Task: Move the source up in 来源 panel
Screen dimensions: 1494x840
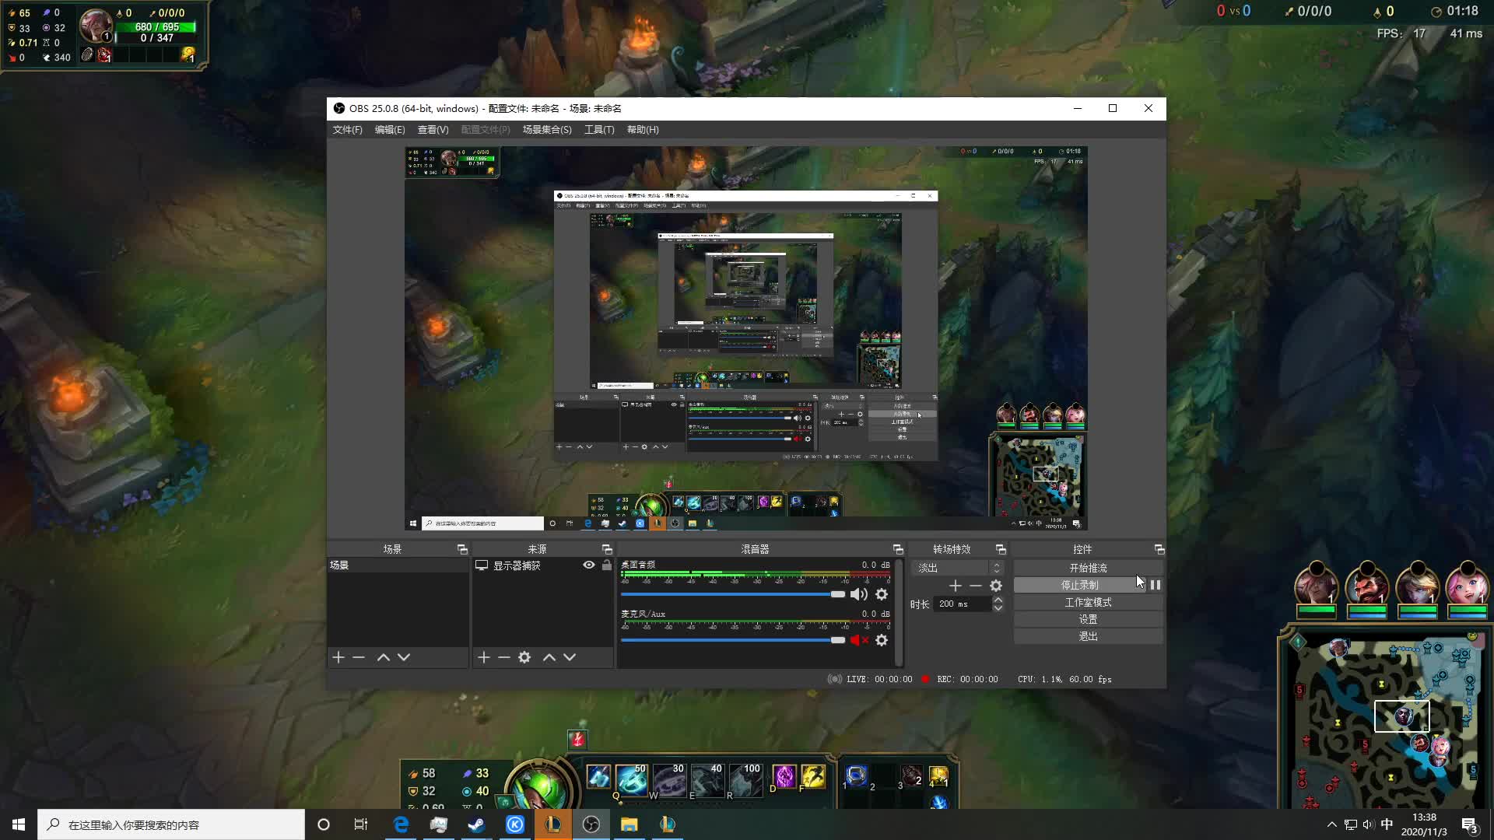Action: pyautogui.click(x=549, y=657)
